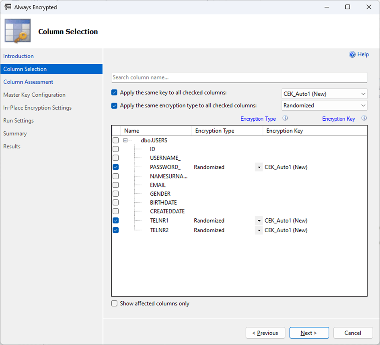The width and height of the screenshot is (380, 345).
Task: Open the CEK_Auto1 (New) key dropdown
Action: coord(325,94)
